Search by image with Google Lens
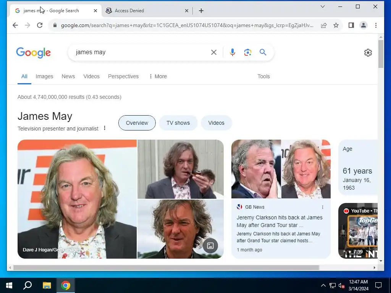Image resolution: width=391 pixels, height=293 pixels. (x=247, y=52)
